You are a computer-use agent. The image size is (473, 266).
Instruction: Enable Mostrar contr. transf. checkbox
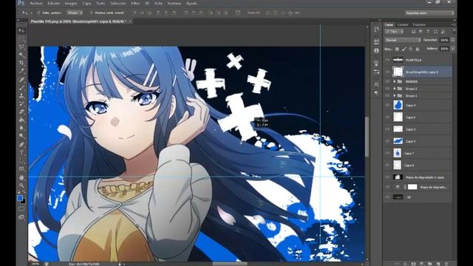click(92, 13)
